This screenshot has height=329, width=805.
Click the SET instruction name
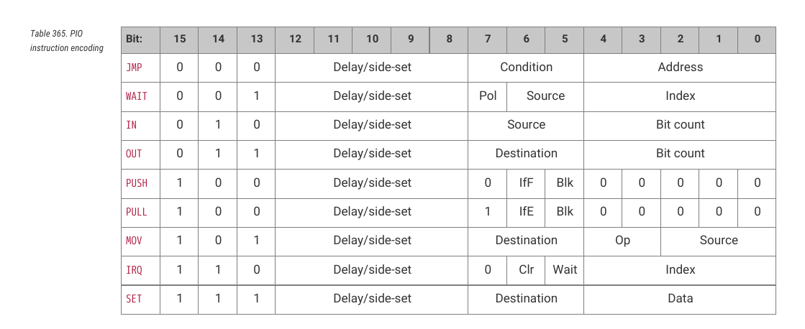pyautogui.click(x=134, y=298)
